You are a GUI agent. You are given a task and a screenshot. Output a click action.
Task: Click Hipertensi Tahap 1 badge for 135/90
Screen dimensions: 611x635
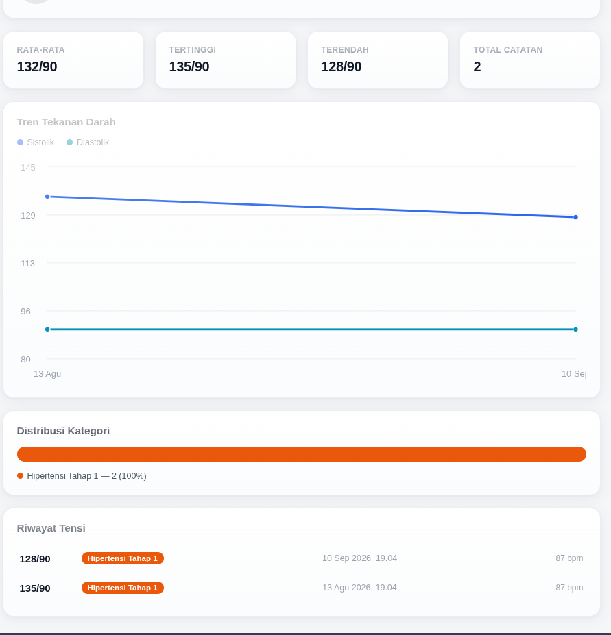[x=123, y=588]
